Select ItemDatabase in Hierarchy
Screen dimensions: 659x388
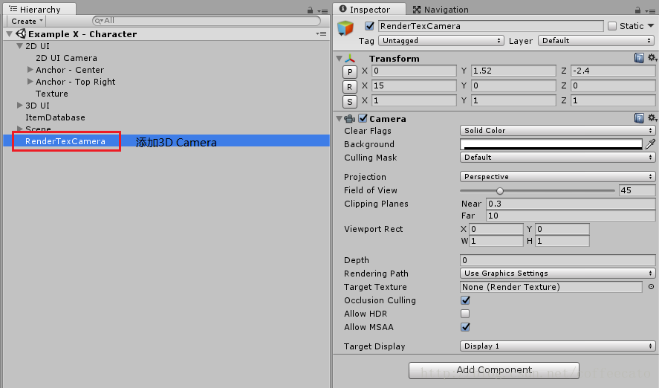(55, 117)
